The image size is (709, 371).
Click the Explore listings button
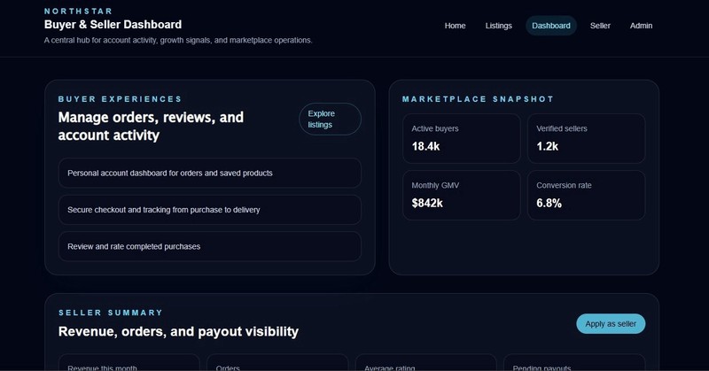[330, 120]
